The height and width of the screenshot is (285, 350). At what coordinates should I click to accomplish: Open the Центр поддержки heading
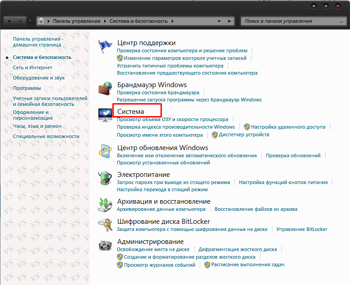[x=146, y=43]
